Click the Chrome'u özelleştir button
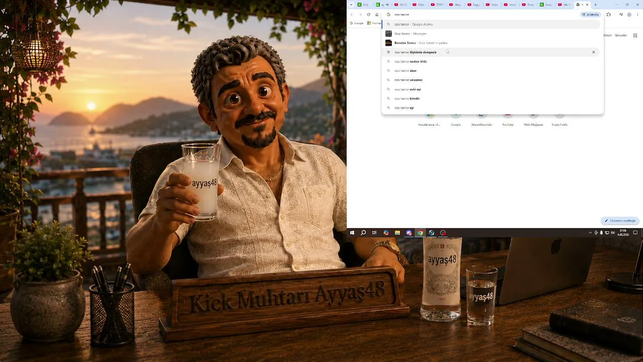This screenshot has height=362, width=643. (620, 221)
